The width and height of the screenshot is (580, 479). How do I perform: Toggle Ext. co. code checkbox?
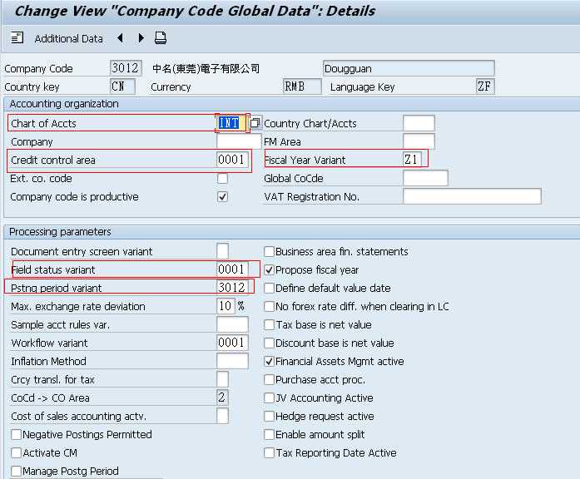click(222, 179)
